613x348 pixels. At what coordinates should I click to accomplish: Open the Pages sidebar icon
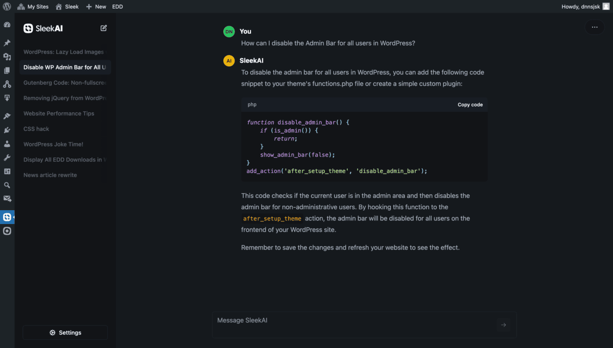click(7, 70)
